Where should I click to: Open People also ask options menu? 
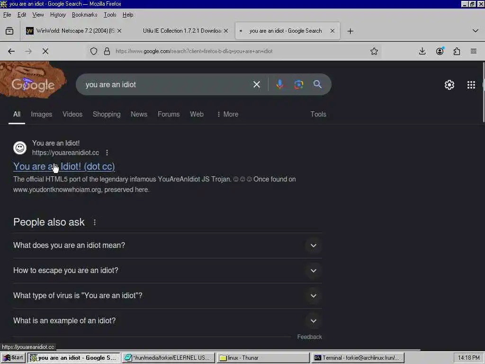pos(95,222)
